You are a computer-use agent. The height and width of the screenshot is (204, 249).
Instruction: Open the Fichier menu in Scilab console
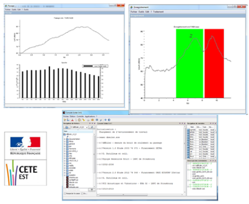coord(66,116)
